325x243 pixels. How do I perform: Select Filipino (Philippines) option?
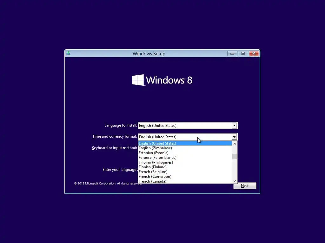coord(185,162)
